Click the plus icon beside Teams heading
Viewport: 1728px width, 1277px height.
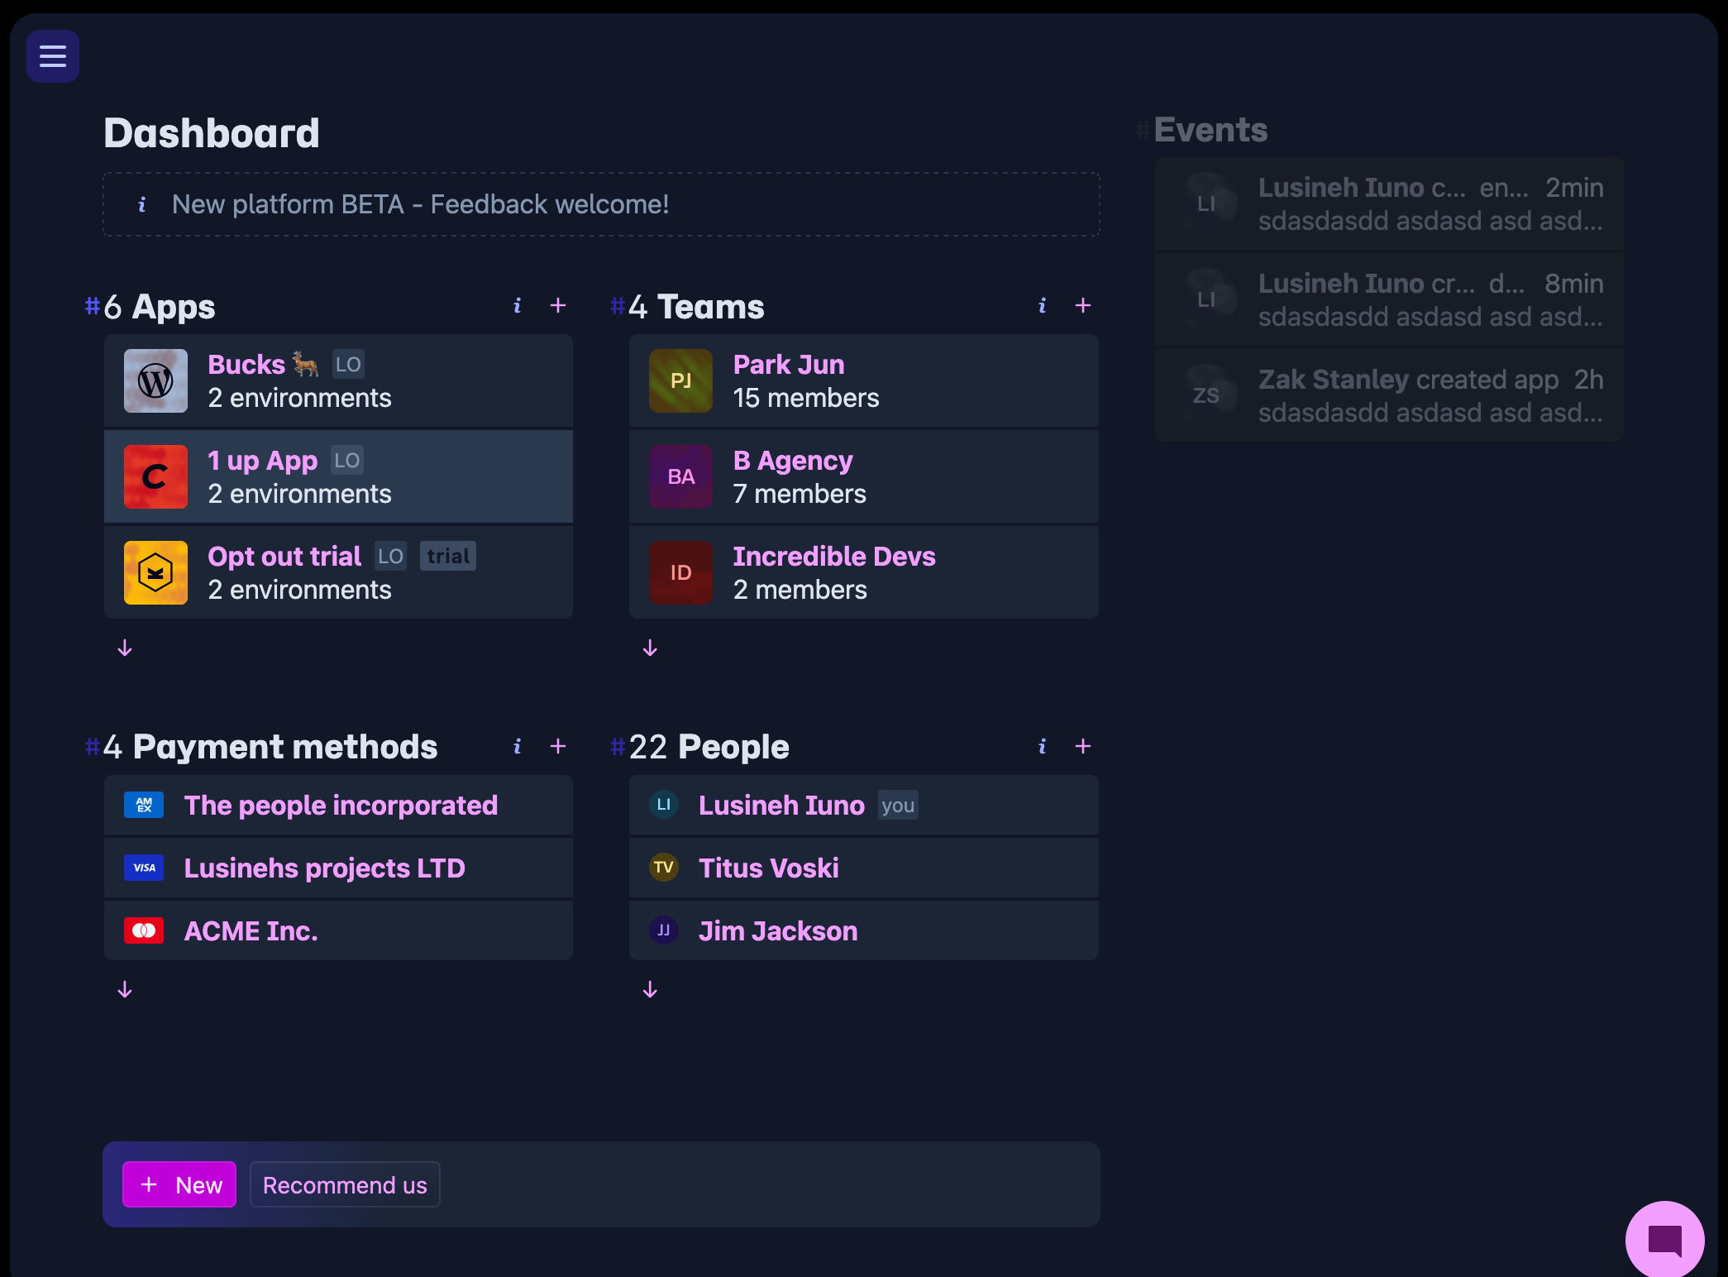coord(1083,306)
